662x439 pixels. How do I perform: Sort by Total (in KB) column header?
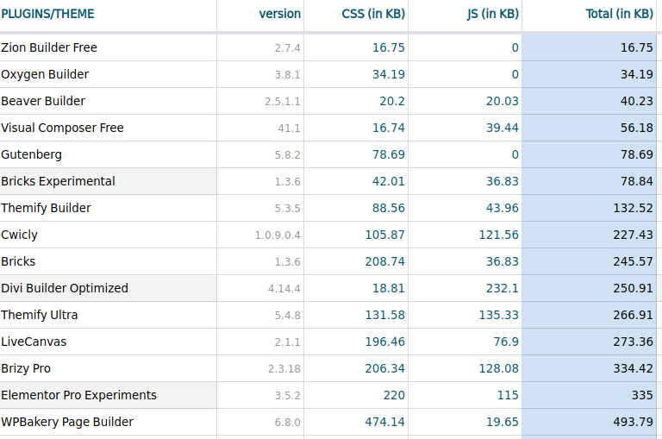point(620,14)
